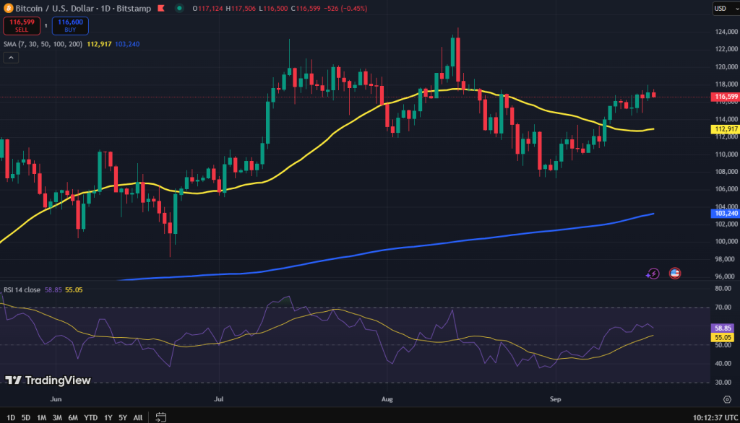
Task: Click the green market status dot
Action: tap(179, 8)
